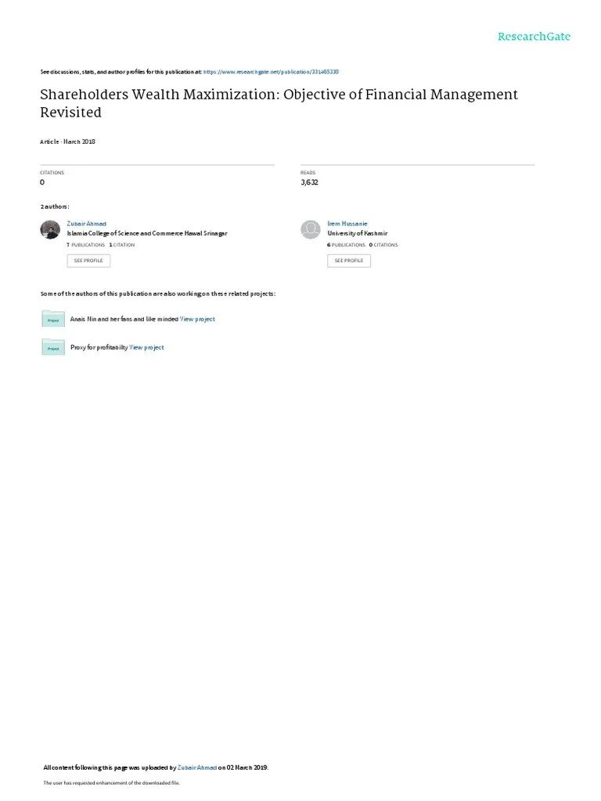
Task: Click the ResearchGate logo
Action: tap(534, 36)
